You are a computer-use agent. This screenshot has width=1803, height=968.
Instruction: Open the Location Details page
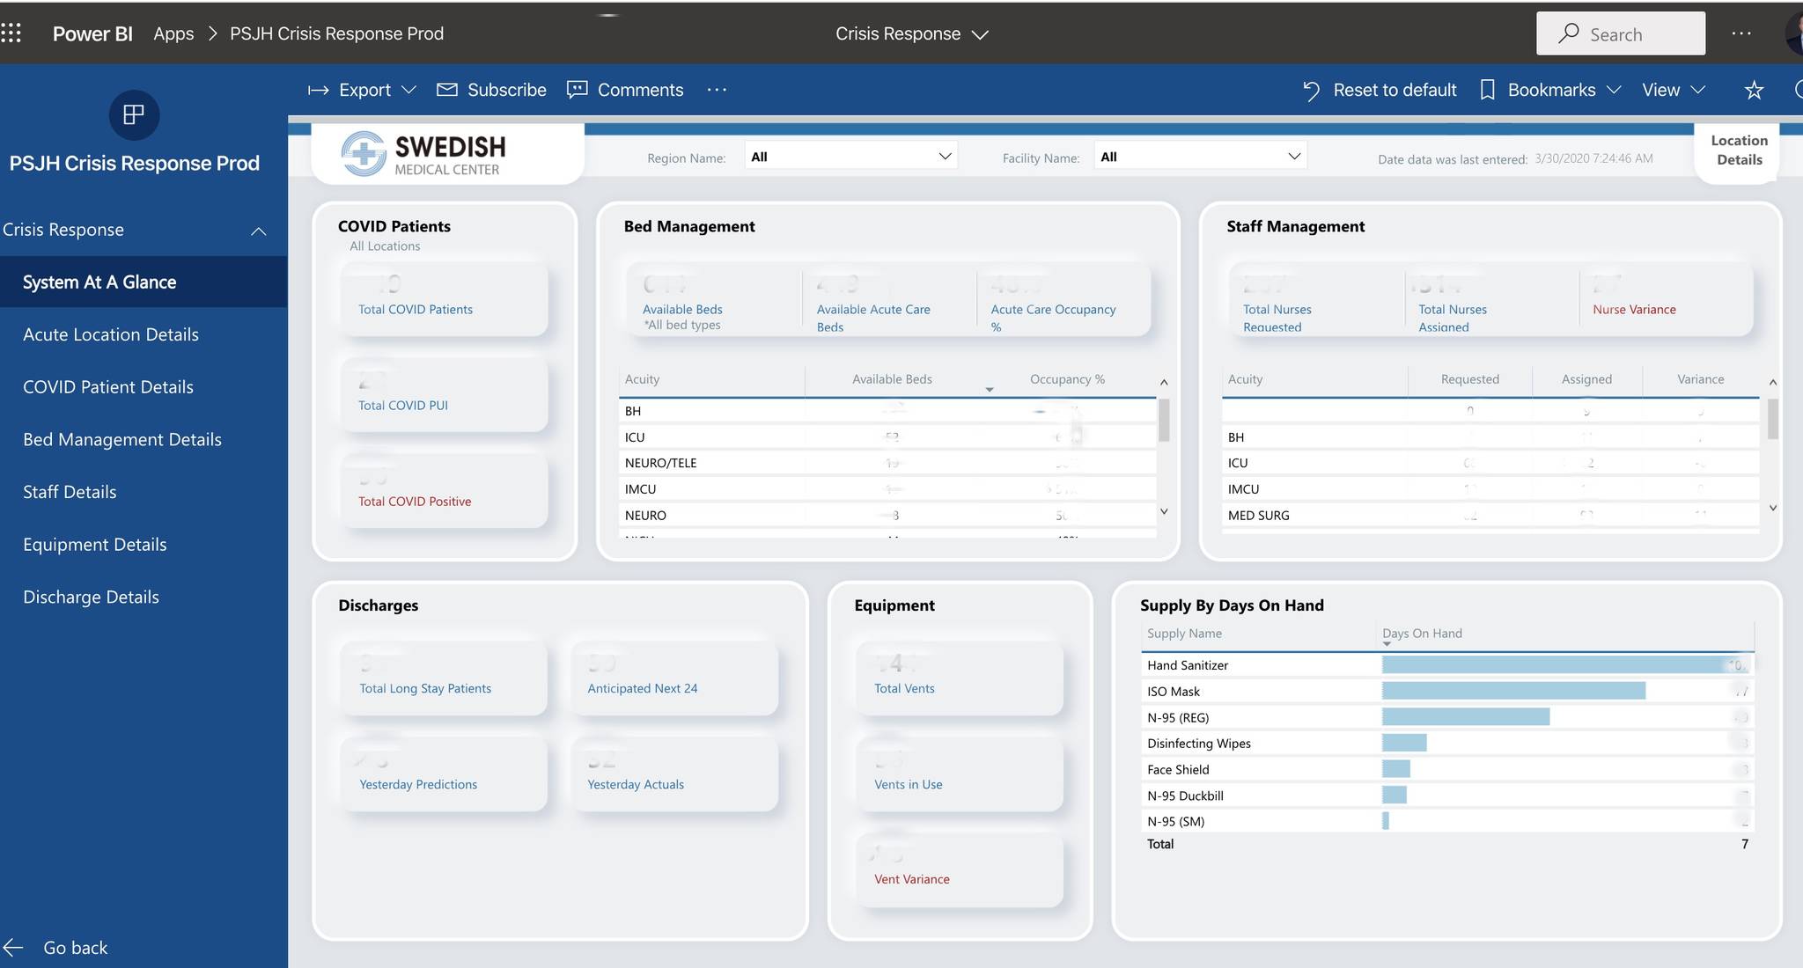coord(1737,150)
